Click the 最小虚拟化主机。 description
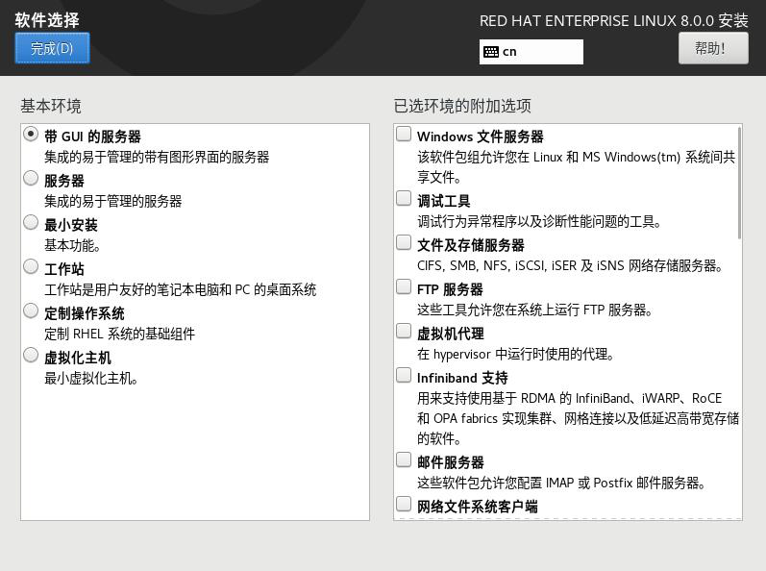The image size is (766, 571). pos(91,379)
